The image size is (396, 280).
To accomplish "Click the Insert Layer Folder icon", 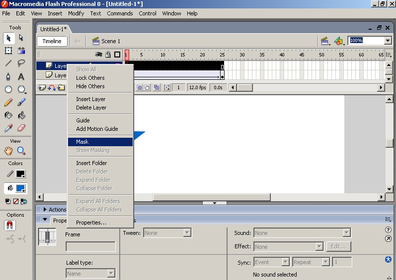I will pyautogui.click(x=61, y=88).
